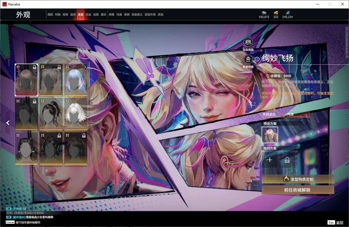Click the 更换场景 scene change icon
Image resolution: width=349 pixels, height=227 pixels.
(x=248, y=59)
